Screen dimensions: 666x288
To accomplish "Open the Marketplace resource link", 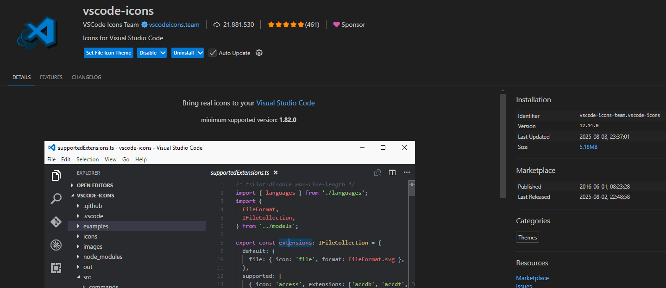I will [x=533, y=278].
